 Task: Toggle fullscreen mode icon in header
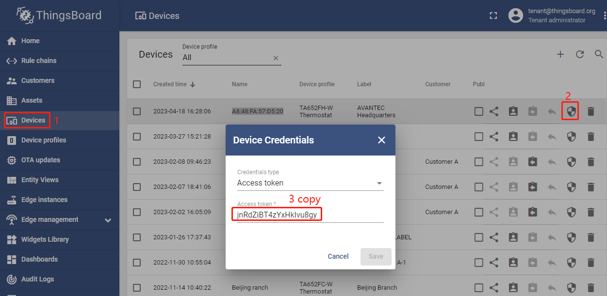(493, 16)
